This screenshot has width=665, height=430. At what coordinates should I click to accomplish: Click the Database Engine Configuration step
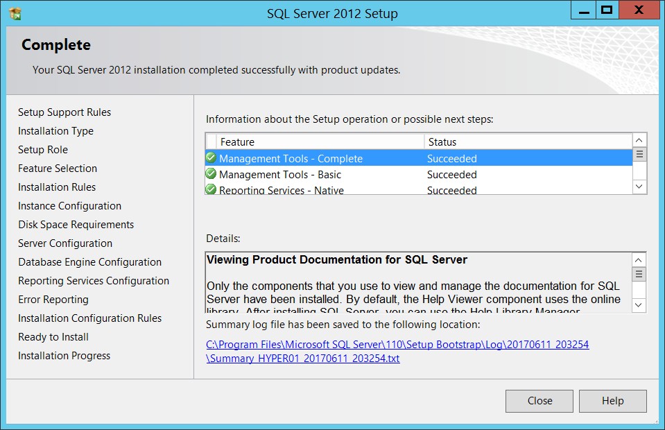tap(89, 261)
